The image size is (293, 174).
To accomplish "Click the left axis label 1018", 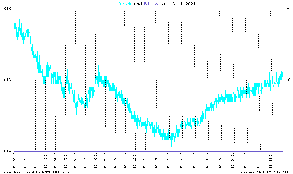I will (6, 9).
